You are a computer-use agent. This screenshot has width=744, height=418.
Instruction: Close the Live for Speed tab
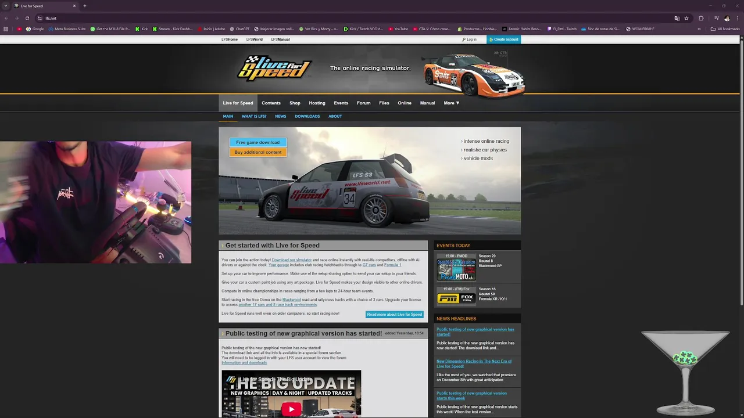(74, 6)
